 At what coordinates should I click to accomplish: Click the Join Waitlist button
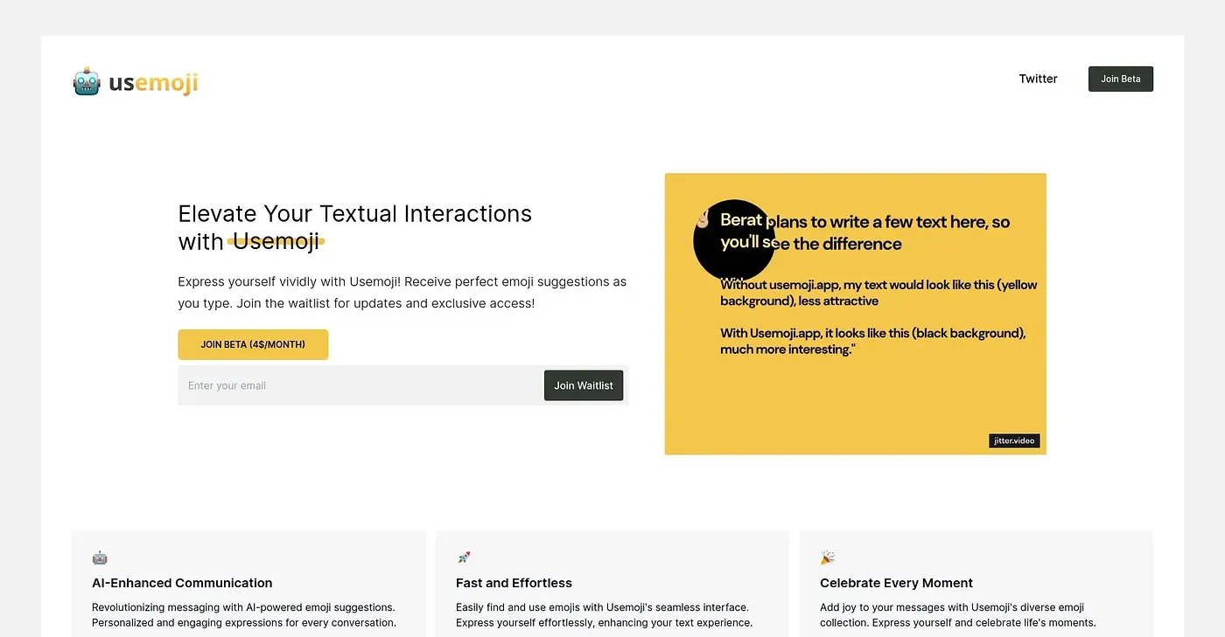(584, 385)
